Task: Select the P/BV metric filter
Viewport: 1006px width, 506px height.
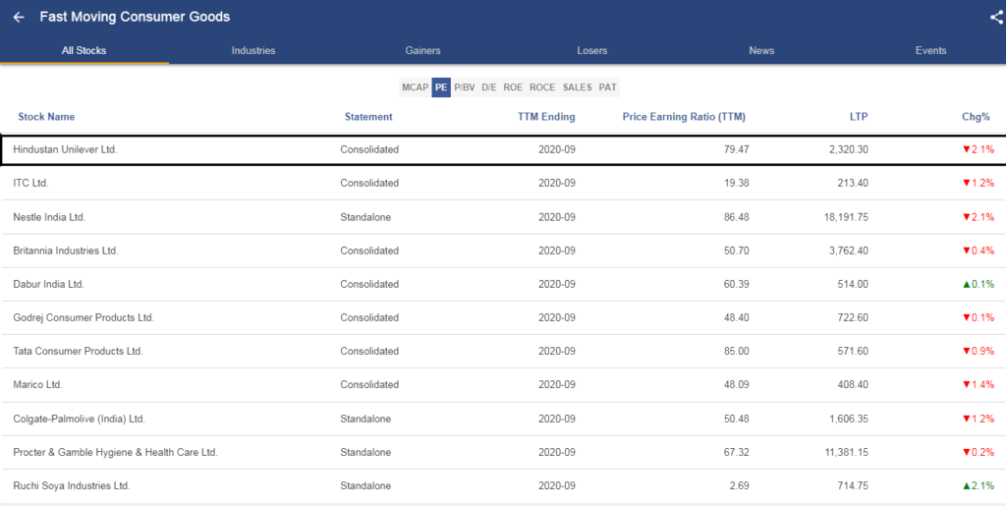Action: click(465, 87)
